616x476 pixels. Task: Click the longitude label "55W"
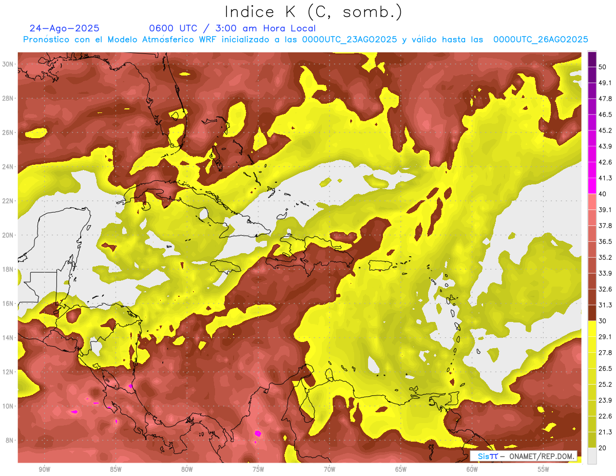[544, 470]
